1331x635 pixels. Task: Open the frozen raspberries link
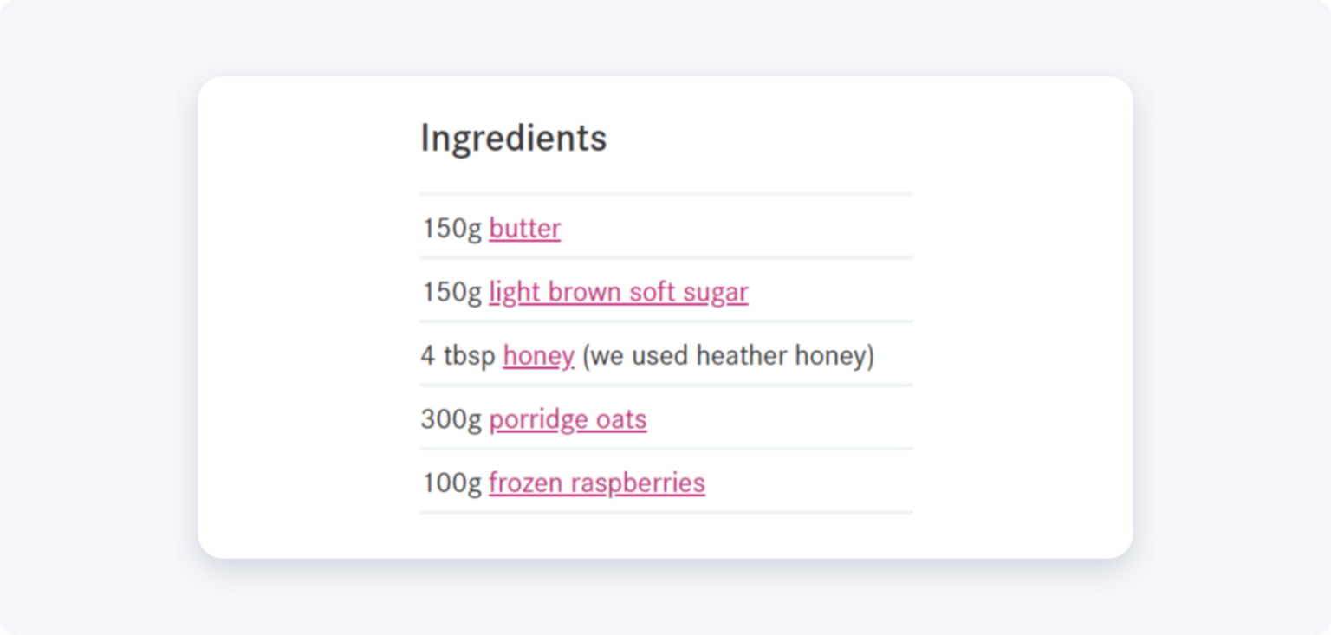coord(596,483)
